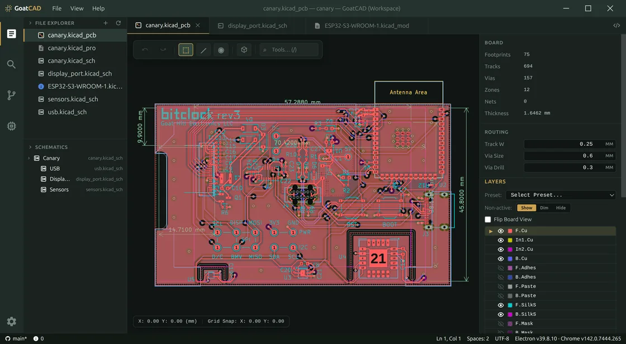
Task: Click the canary.kicad_pro file icon
Action: (41, 48)
